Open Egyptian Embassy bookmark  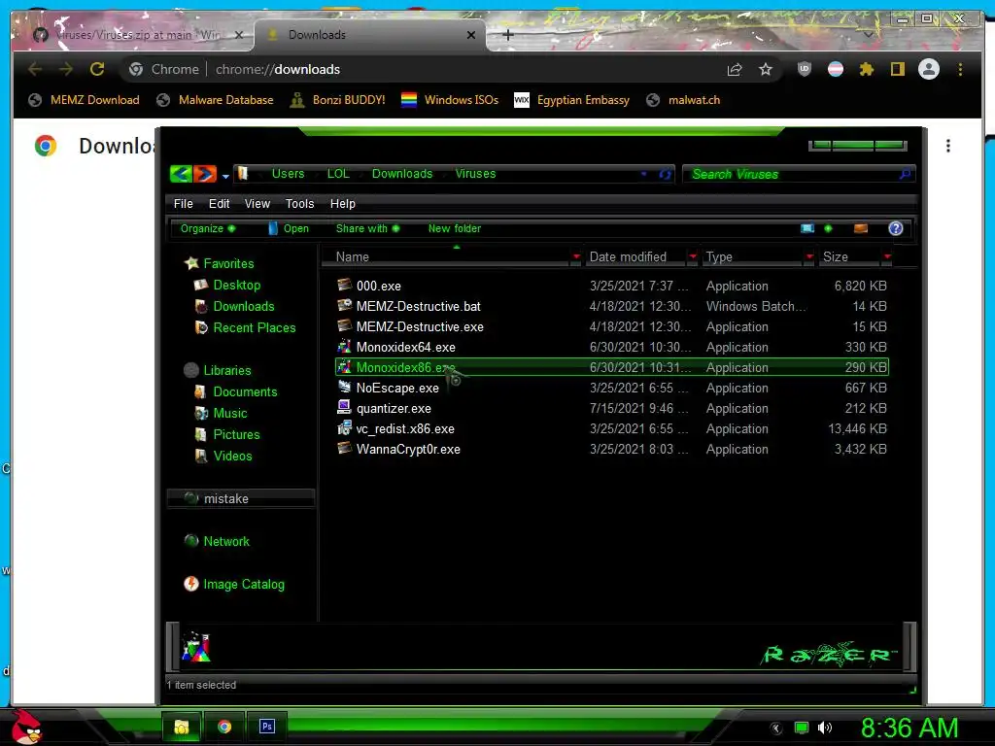pyautogui.click(x=571, y=100)
